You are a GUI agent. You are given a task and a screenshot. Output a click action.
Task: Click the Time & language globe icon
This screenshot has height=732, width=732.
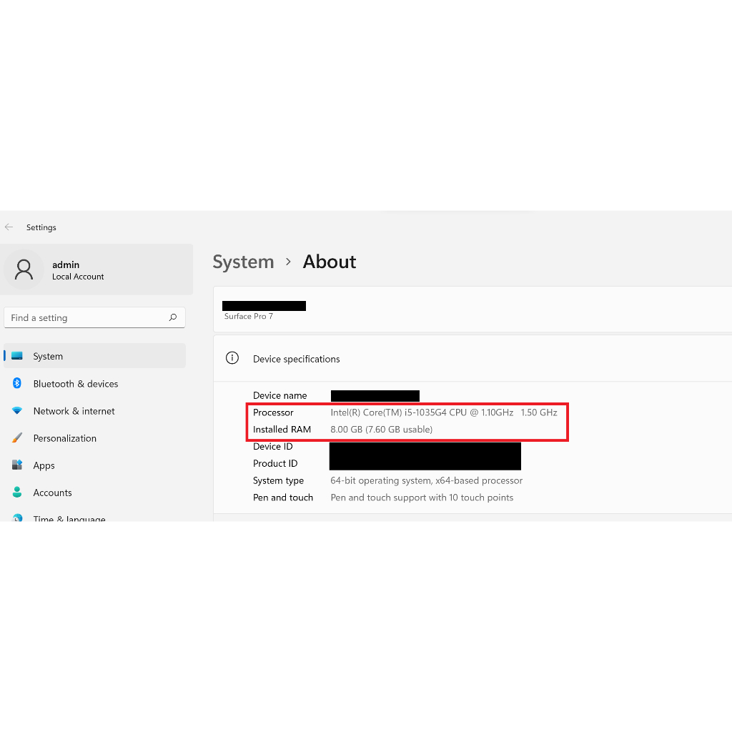pos(17,518)
